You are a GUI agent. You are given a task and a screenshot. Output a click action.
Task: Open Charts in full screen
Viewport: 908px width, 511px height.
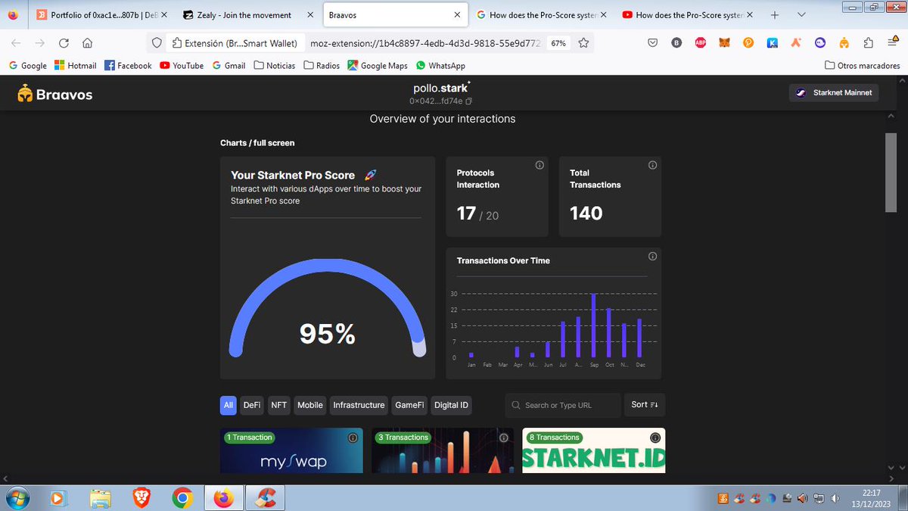(257, 142)
